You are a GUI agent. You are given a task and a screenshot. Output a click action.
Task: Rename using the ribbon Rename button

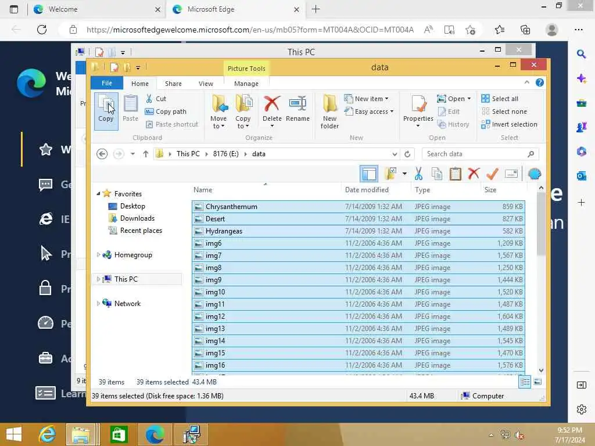pos(297,109)
